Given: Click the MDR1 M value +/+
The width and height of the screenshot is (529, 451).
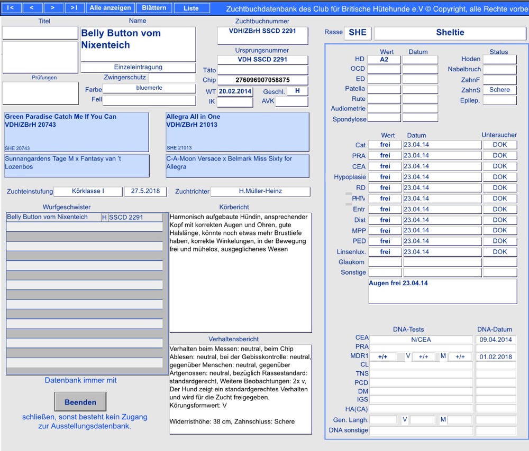Looking at the screenshot, I should click(460, 356).
